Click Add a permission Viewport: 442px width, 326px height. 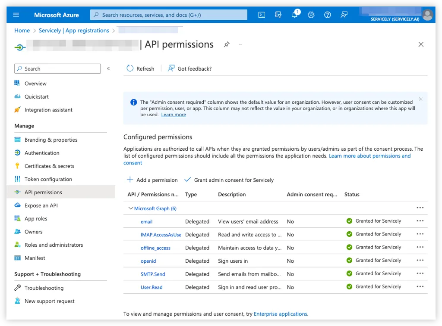(x=152, y=180)
